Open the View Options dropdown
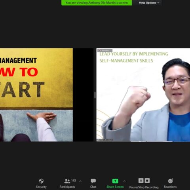Image resolution: width=190 pixels, height=190 pixels. coord(149,3)
